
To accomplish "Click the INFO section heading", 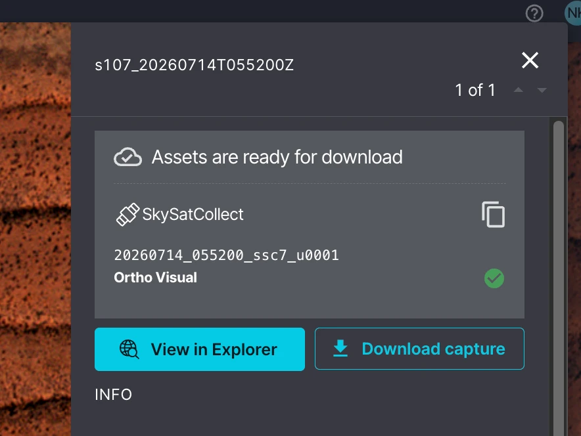I will [114, 395].
